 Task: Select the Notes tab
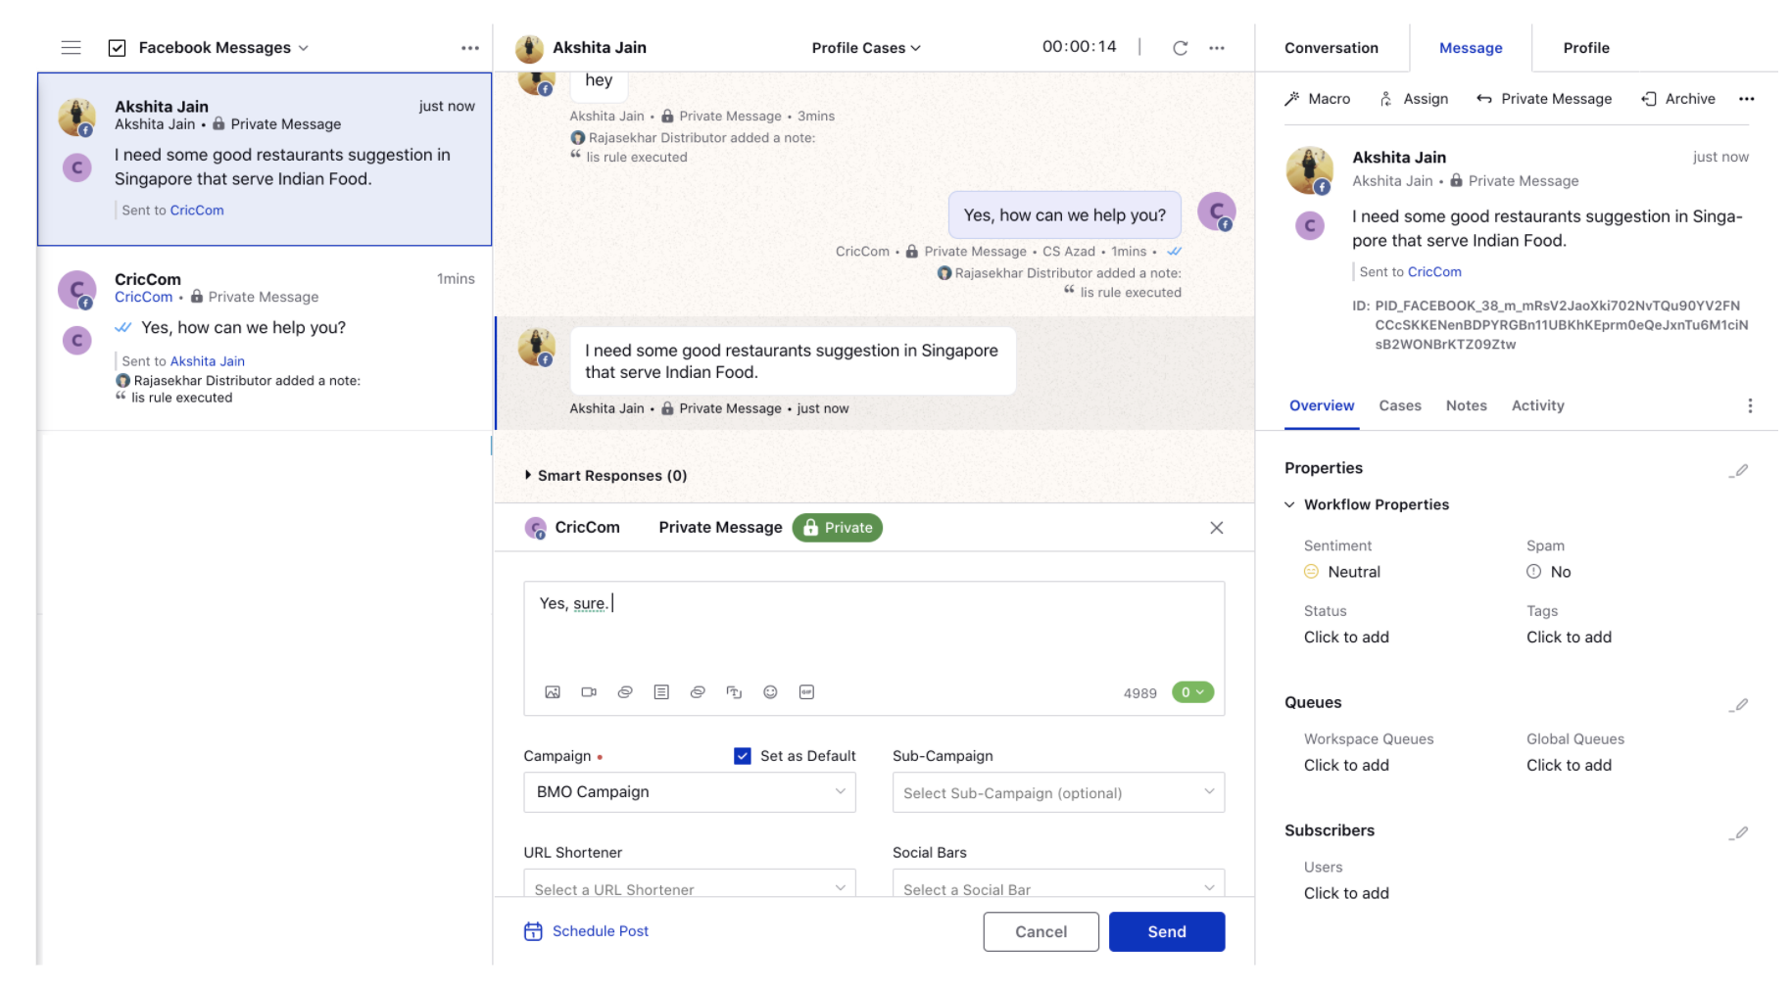click(x=1466, y=405)
